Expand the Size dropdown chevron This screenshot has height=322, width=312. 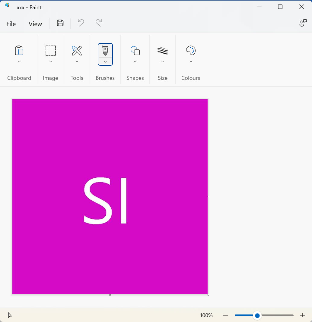pos(163,61)
